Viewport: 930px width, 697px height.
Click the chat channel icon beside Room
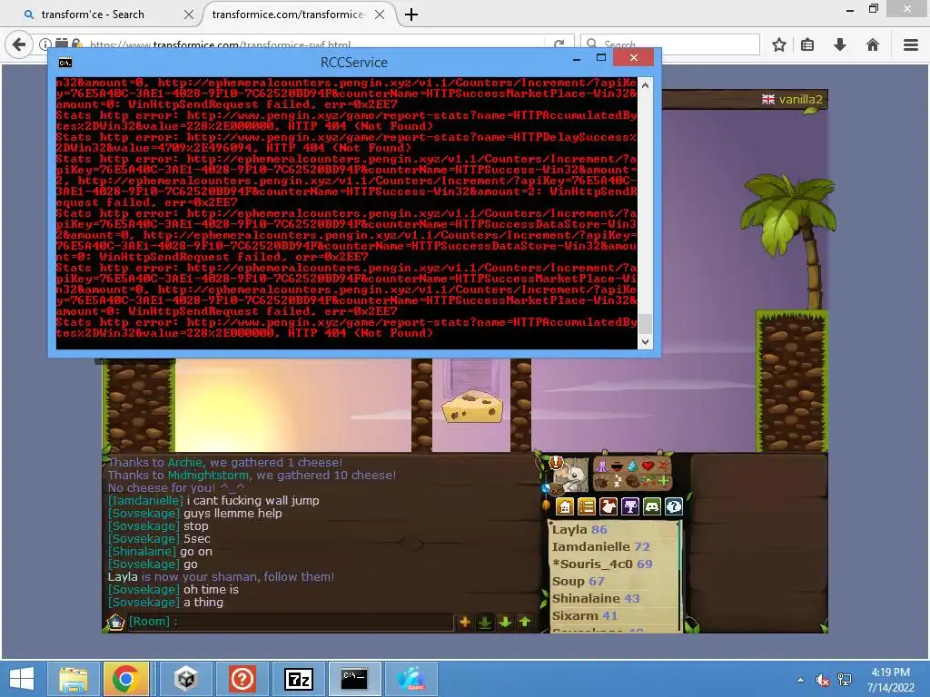tap(115, 622)
